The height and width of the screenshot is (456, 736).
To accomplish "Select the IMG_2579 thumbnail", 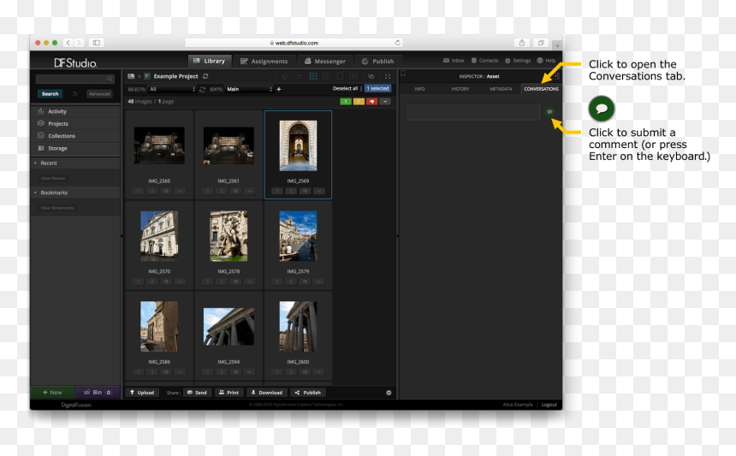I will 298,236.
